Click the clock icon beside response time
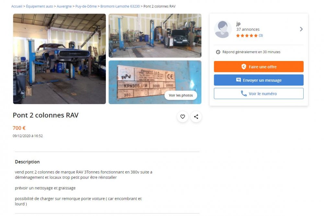Screen dimensions: 324x216 pyautogui.click(x=218, y=52)
